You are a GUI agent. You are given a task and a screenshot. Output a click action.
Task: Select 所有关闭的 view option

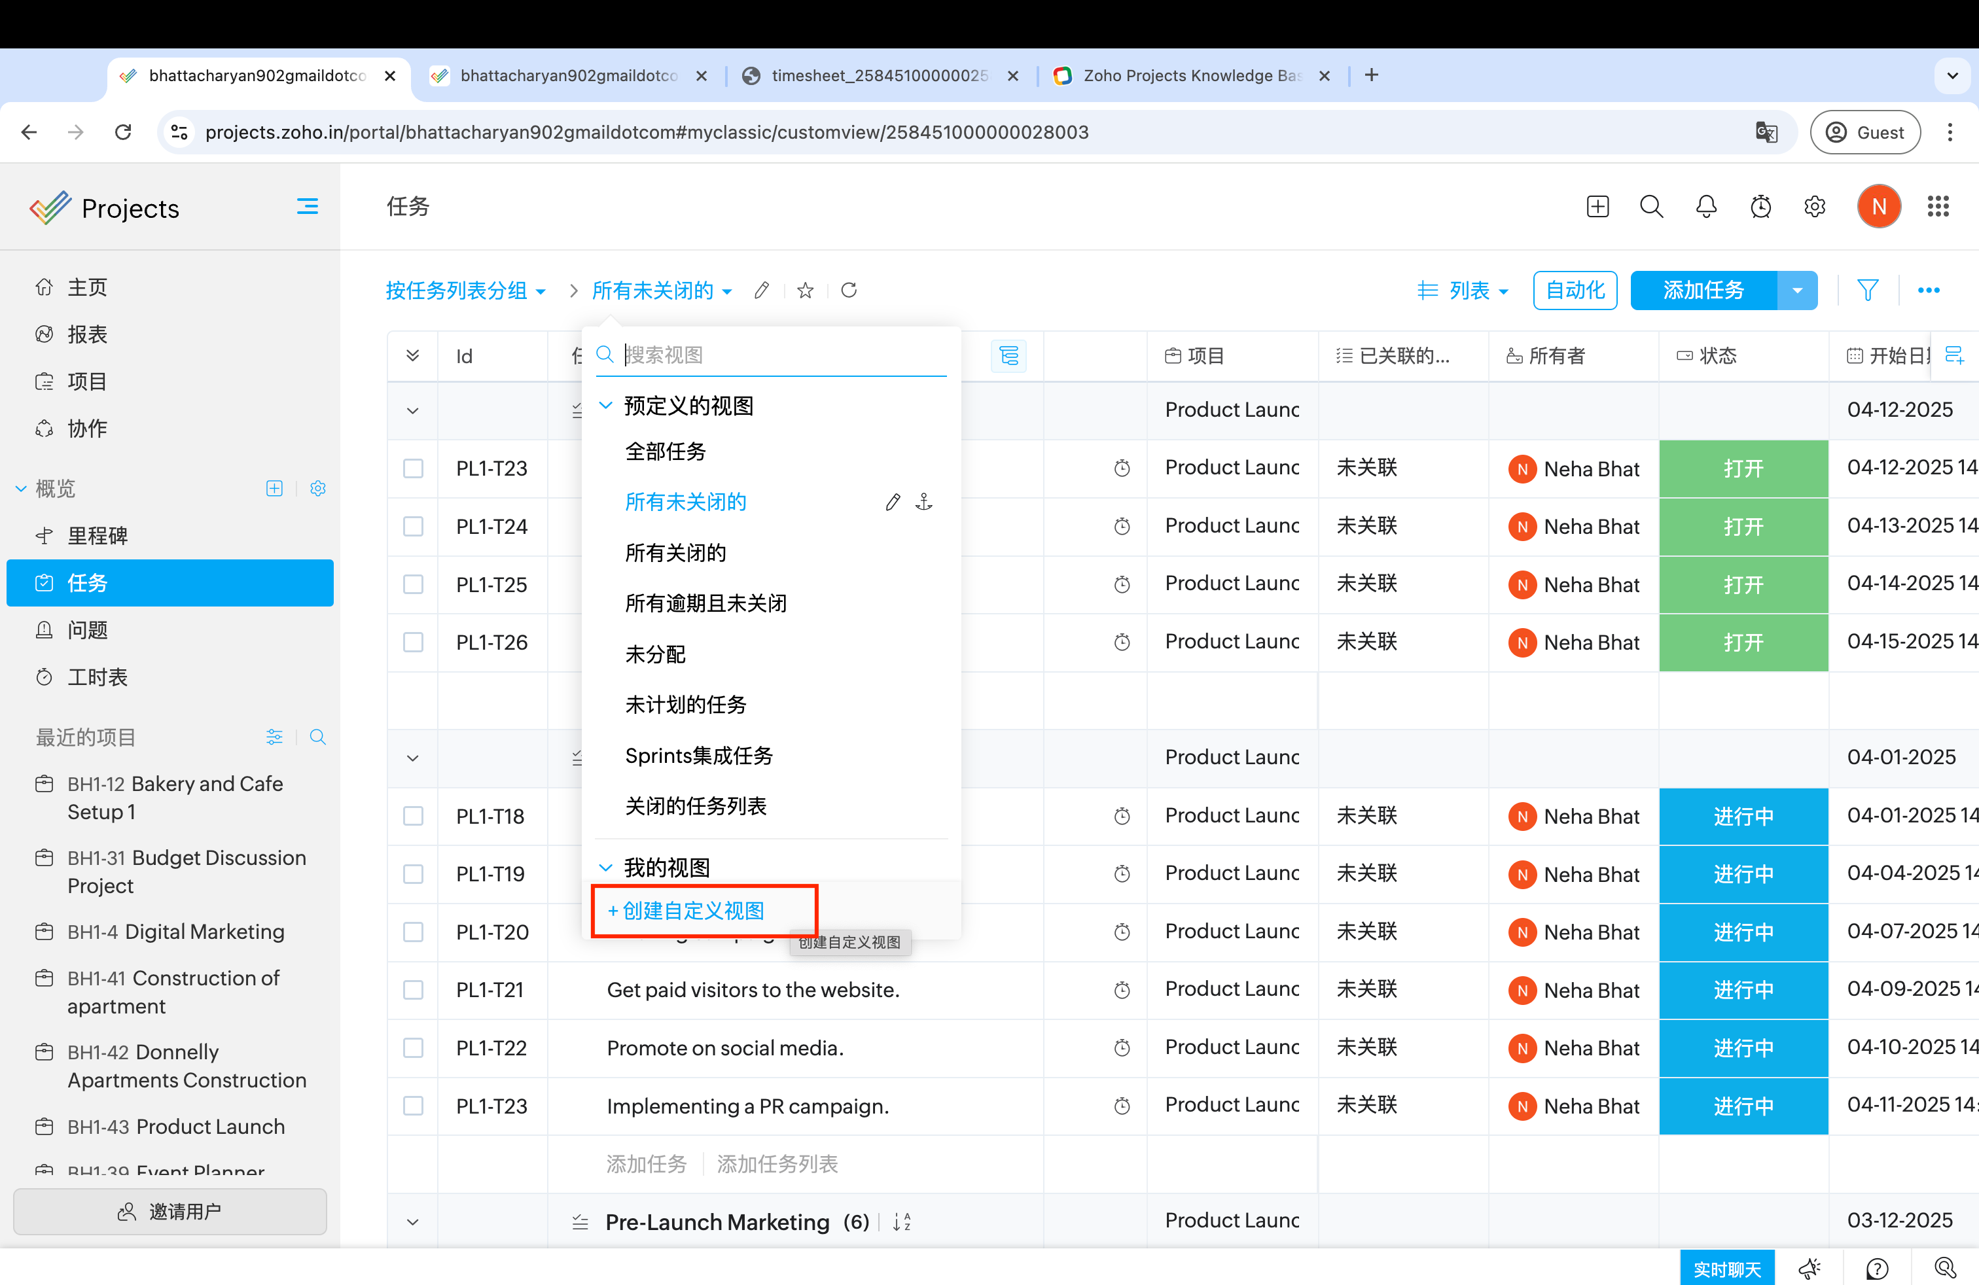pos(675,553)
